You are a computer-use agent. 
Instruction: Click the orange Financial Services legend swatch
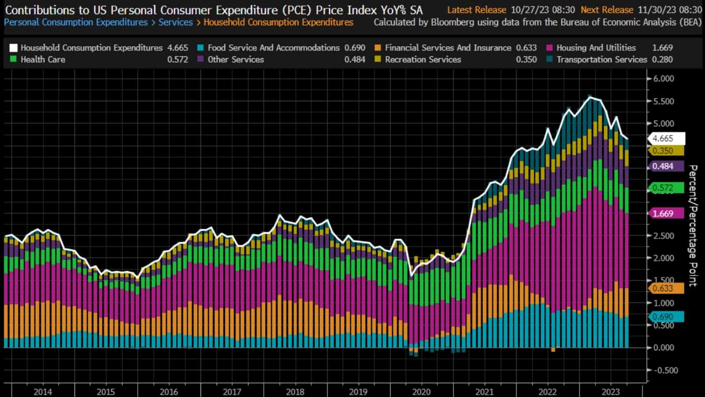click(x=378, y=48)
